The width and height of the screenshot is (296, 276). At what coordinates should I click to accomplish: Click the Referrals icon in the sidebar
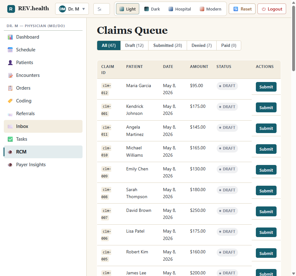(10, 114)
